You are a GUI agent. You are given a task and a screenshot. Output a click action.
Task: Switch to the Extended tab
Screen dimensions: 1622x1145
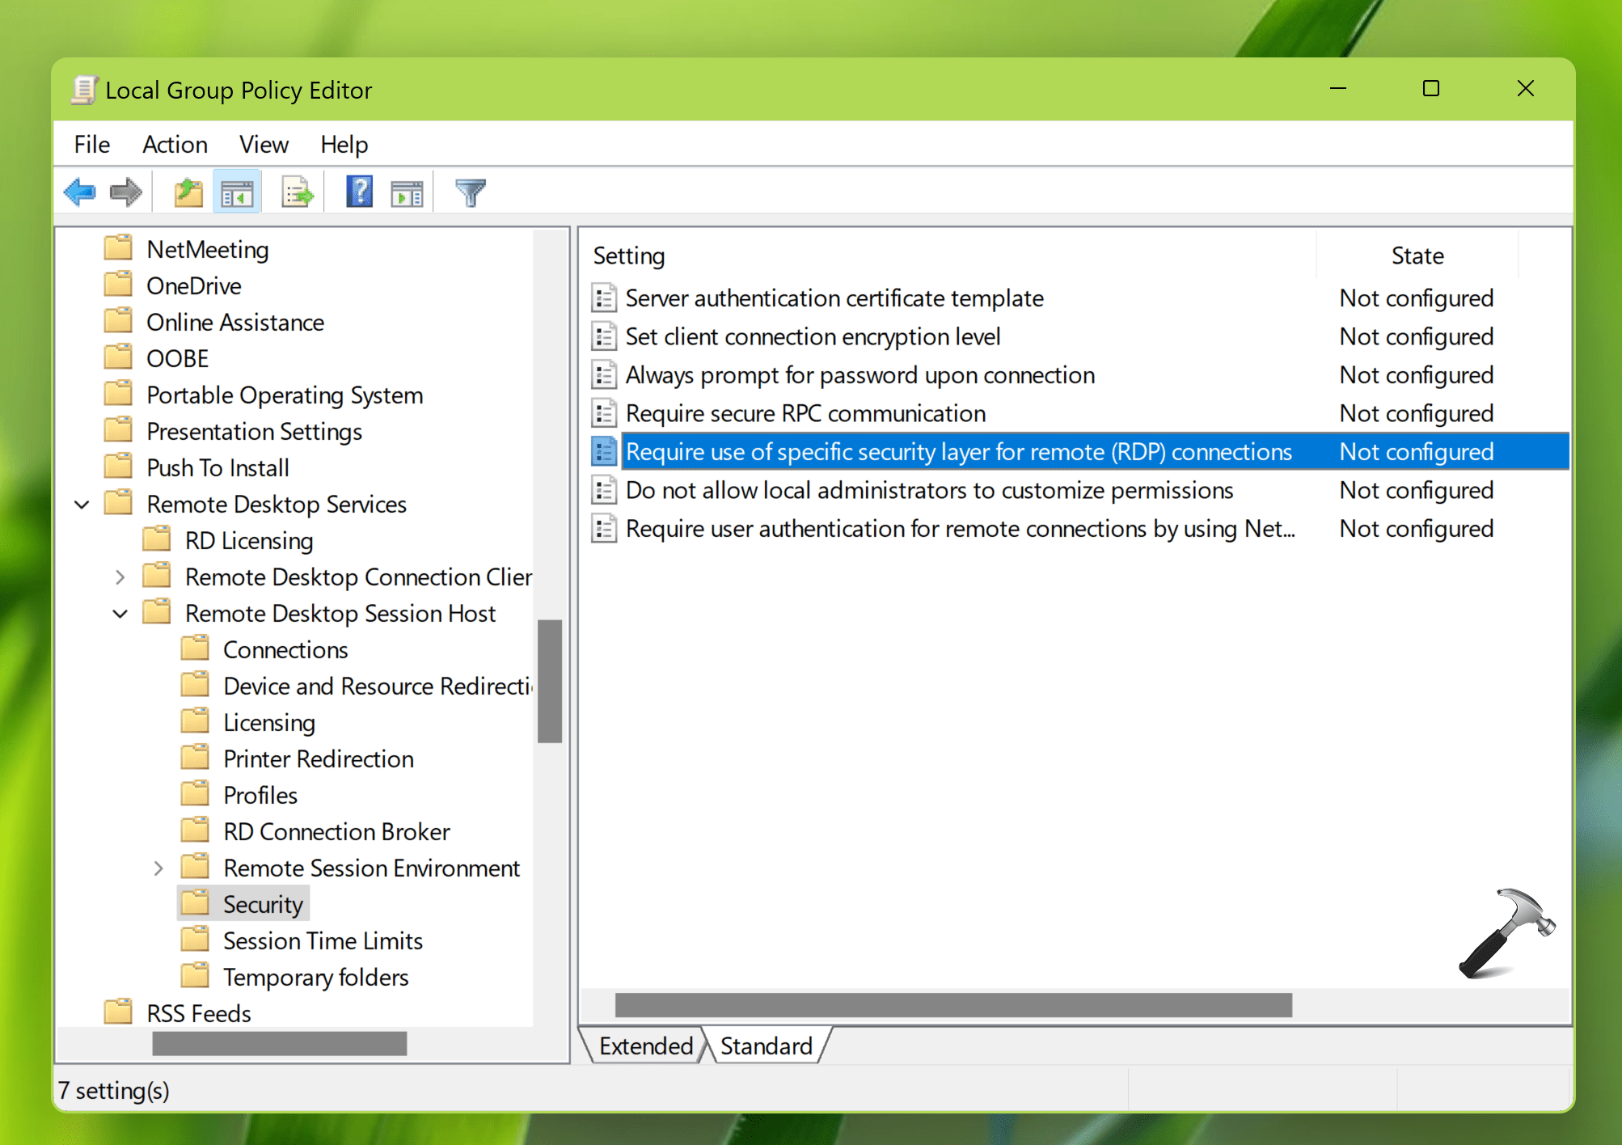click(x=645, y=1046)
